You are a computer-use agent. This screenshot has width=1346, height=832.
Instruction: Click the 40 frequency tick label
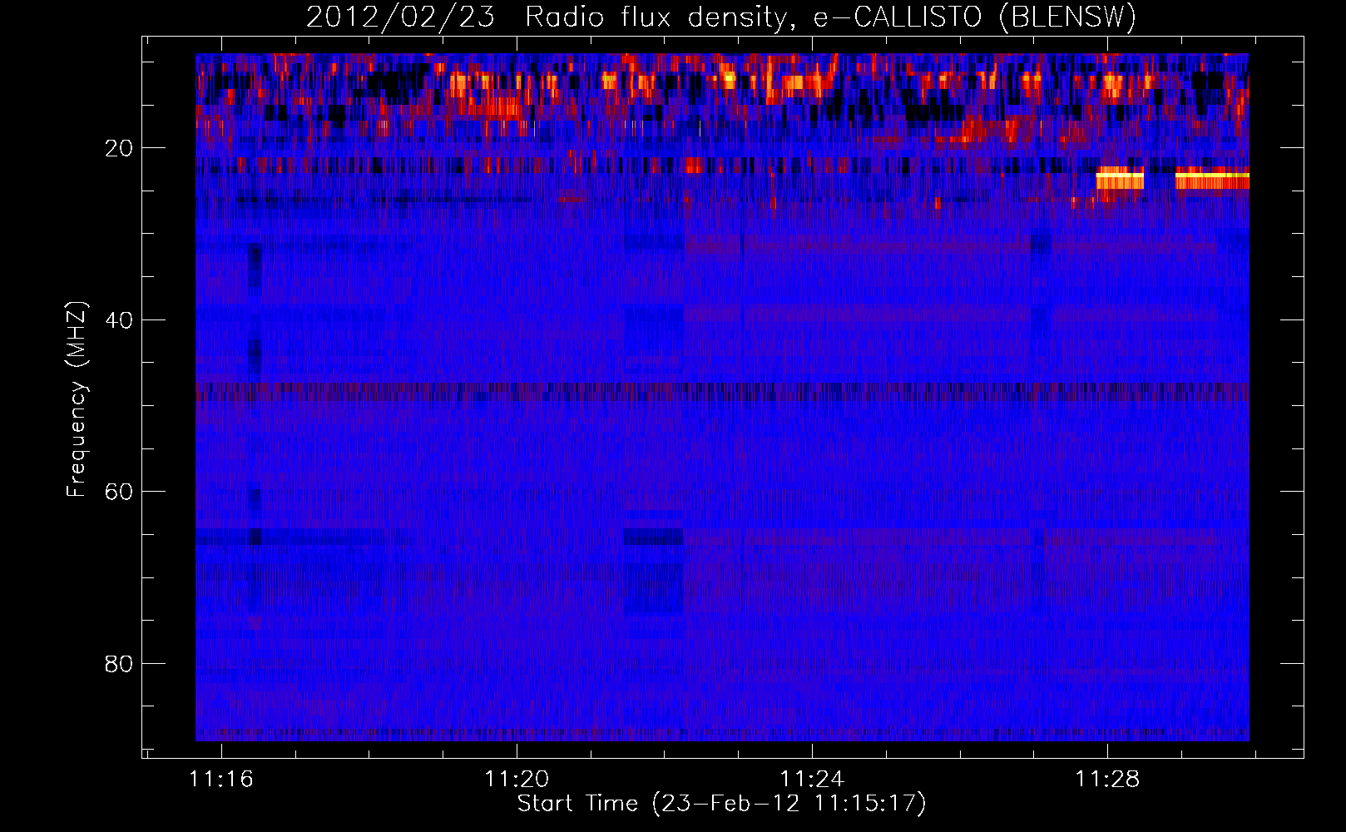pyautogui.click(x=119, y=320)
